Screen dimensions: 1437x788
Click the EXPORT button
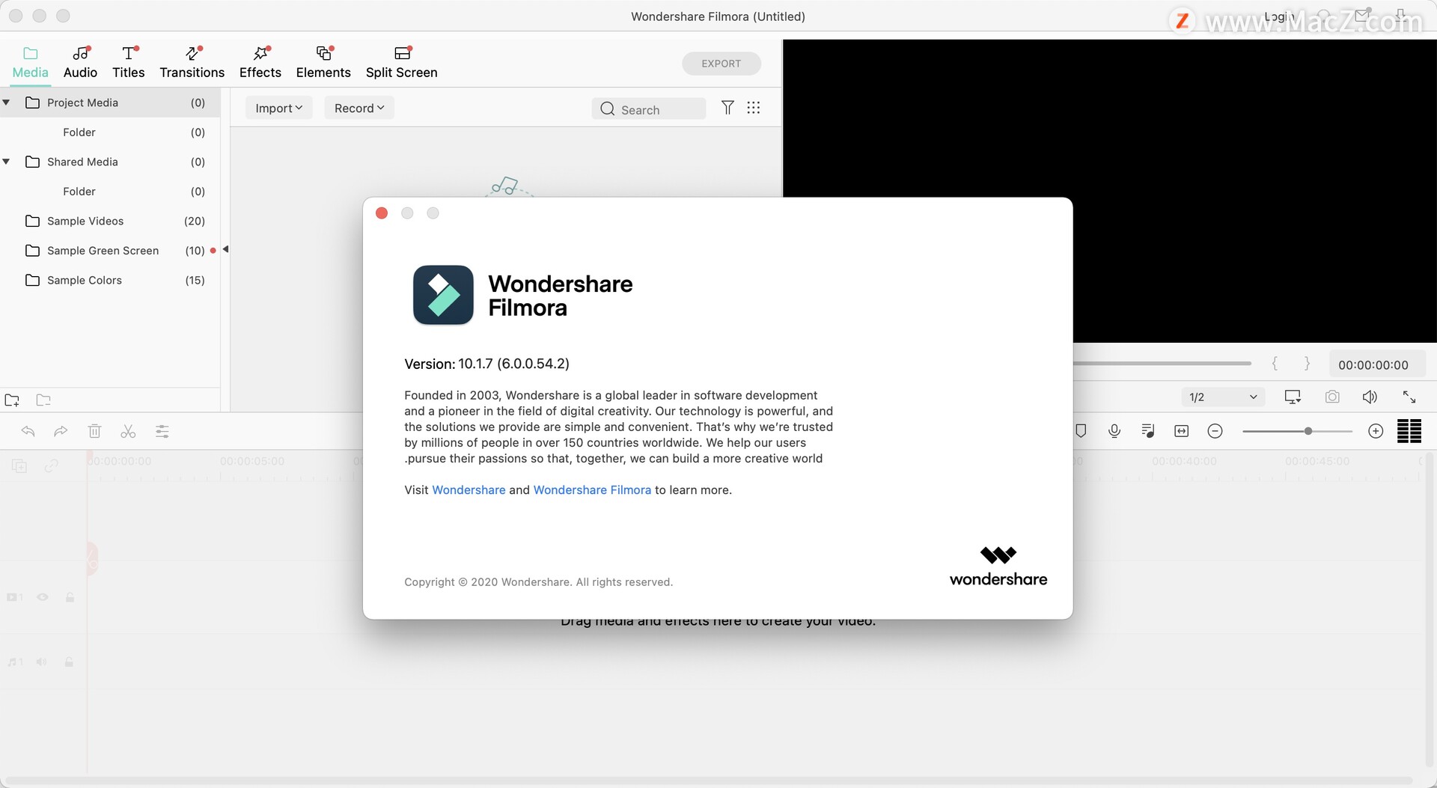[721, 64]
